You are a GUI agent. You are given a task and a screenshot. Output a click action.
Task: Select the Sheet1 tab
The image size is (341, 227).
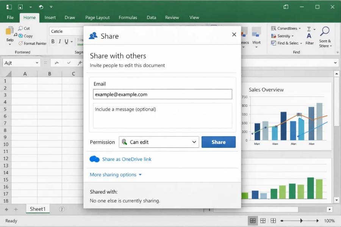click(x=38, y=208)
